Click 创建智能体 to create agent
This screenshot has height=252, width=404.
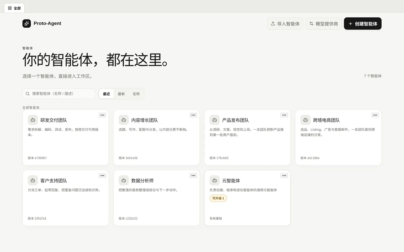(x=363, y=24)
